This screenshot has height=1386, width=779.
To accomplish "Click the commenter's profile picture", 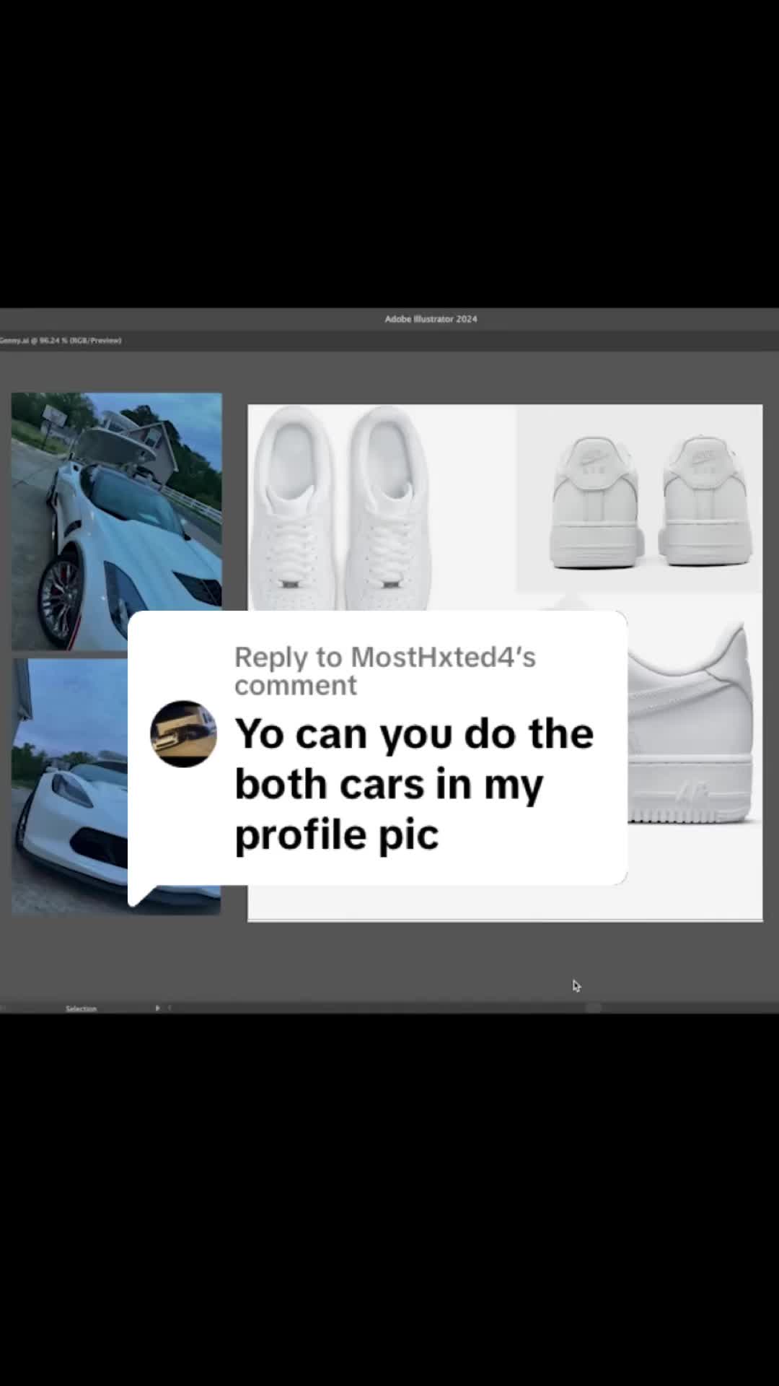I will tap(183, 733).
